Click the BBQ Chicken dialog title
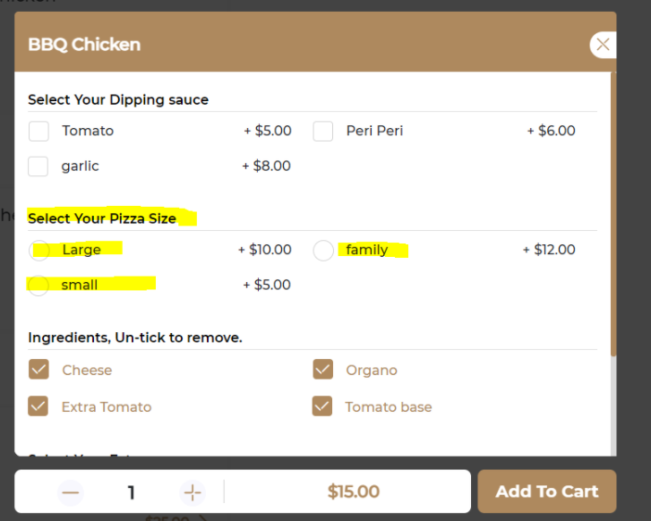The image size is (651, 521). [84, 44]
